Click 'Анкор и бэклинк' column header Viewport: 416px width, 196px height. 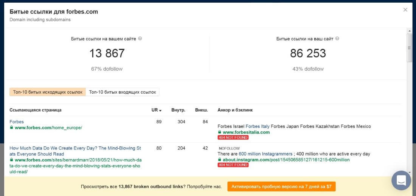click(x=235, y=110)
